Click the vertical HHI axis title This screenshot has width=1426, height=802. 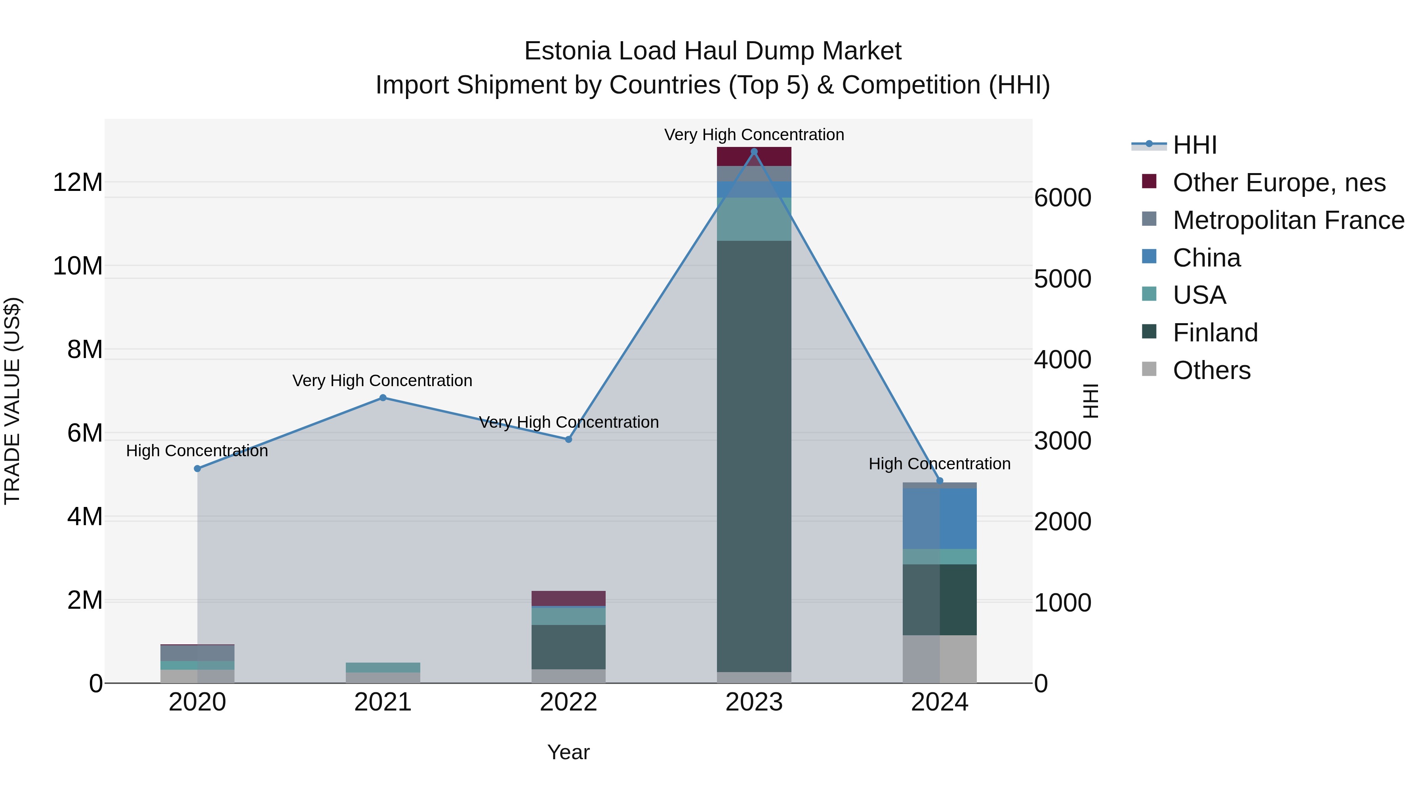pyautogui.click(x=1090, y=401)
